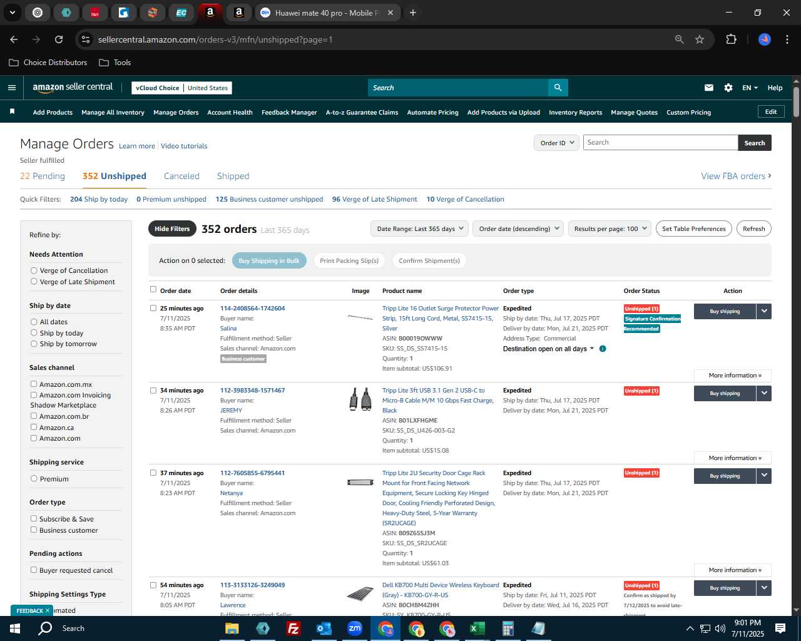Click the order search input field

pos(660,143)
